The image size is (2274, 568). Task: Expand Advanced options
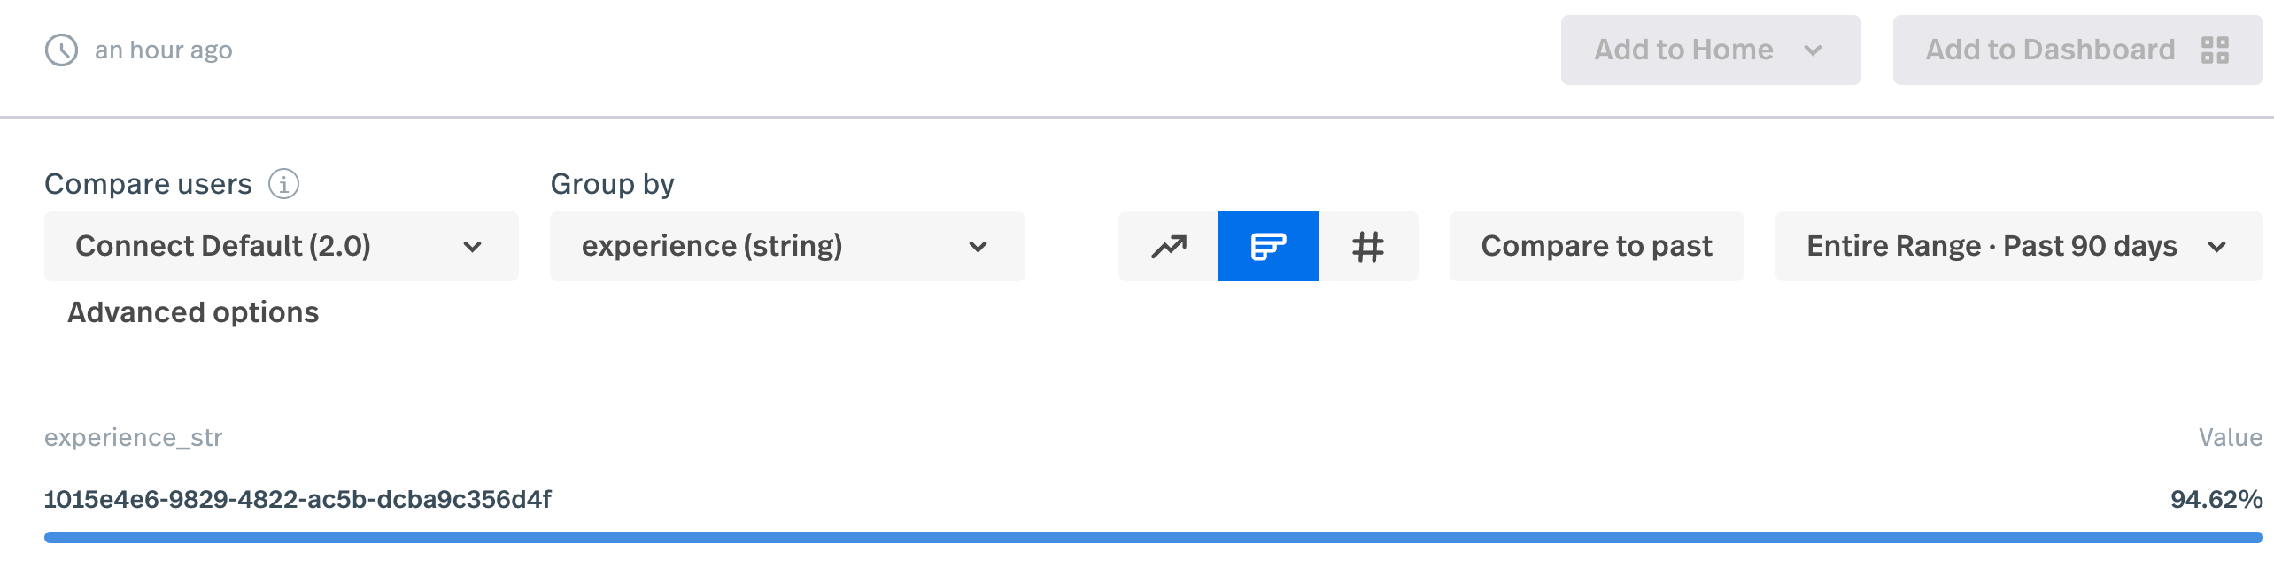(x=192, y=311)
